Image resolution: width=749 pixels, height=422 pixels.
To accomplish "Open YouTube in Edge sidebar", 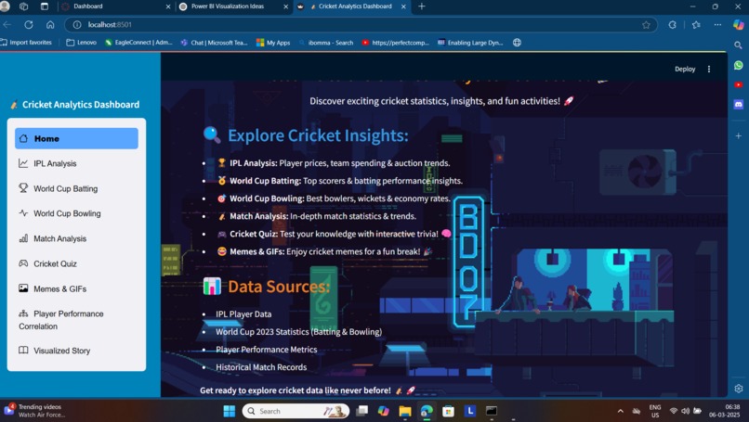I will [x=739, y=84].
